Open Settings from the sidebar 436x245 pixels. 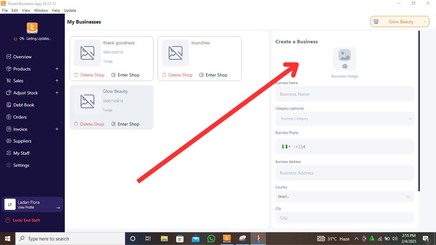click(x=21, y=165)
